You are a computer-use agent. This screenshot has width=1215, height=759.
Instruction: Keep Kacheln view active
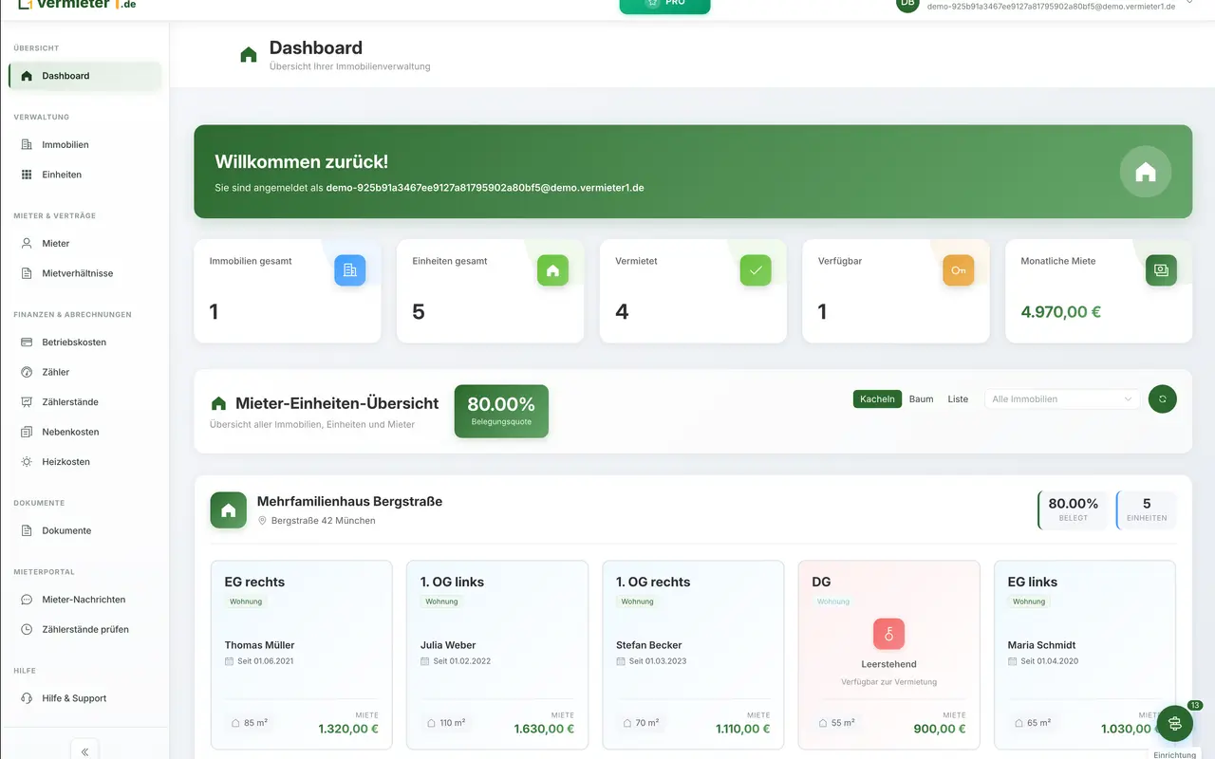[877, 398]
